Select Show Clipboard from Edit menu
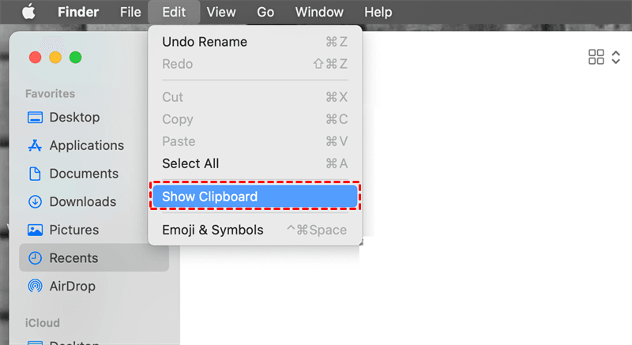The width and height of the screenshot is (632, 345). pos(254,197)
